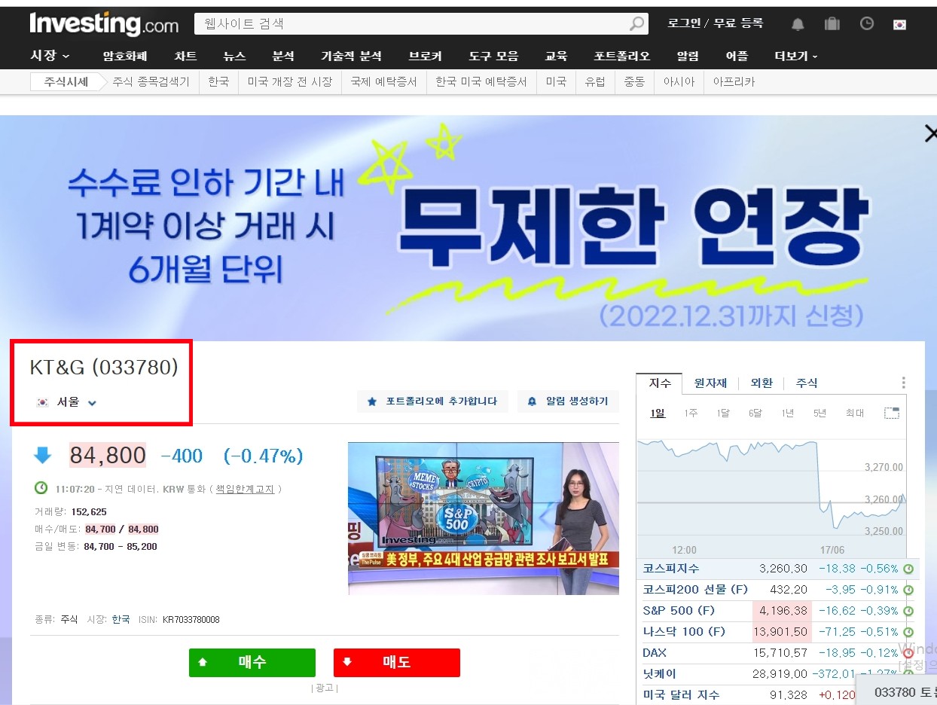Open the Investing.com logo home link
Image resolution: width=937 pixels, height=705 pixels.
coord(104,24)
